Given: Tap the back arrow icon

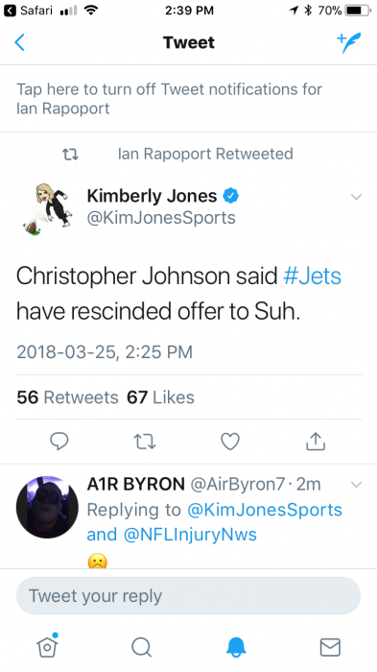Looking at the screenshot, I should coord(20,42).
